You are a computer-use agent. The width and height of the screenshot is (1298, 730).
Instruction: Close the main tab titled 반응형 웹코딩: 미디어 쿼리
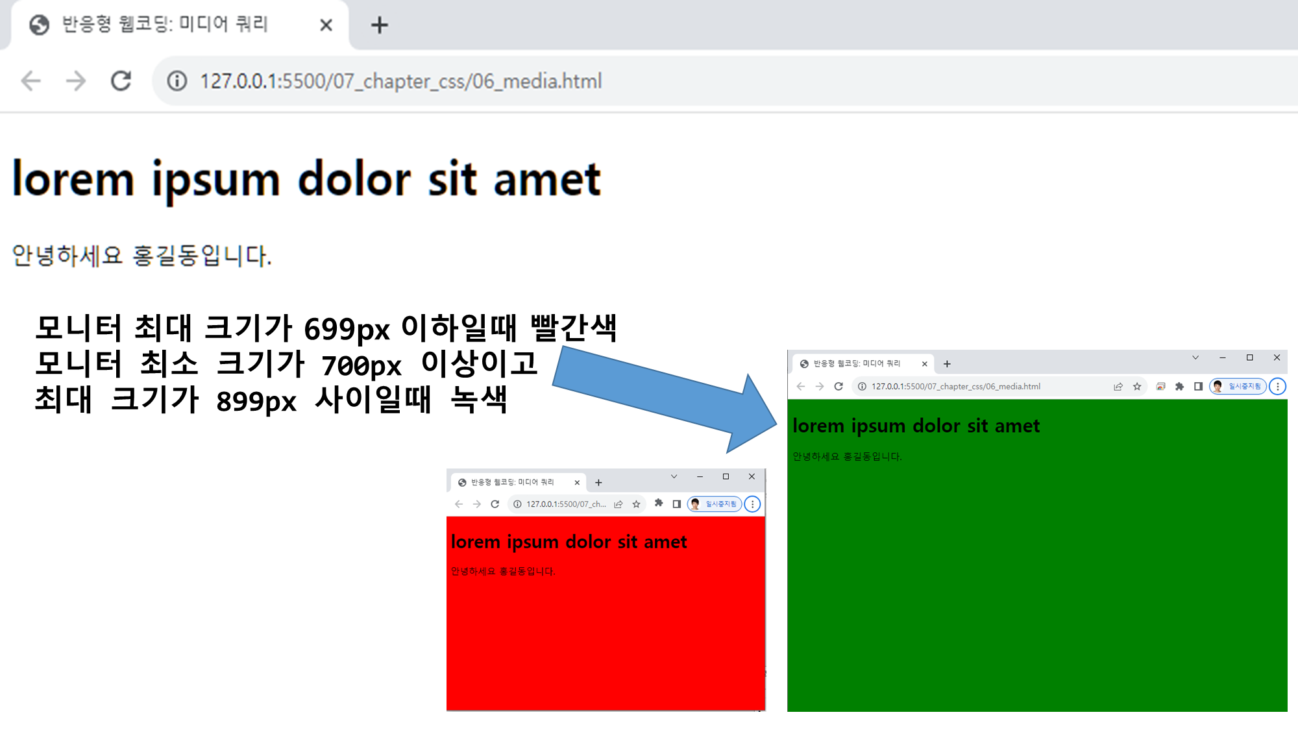click(326, 25)
